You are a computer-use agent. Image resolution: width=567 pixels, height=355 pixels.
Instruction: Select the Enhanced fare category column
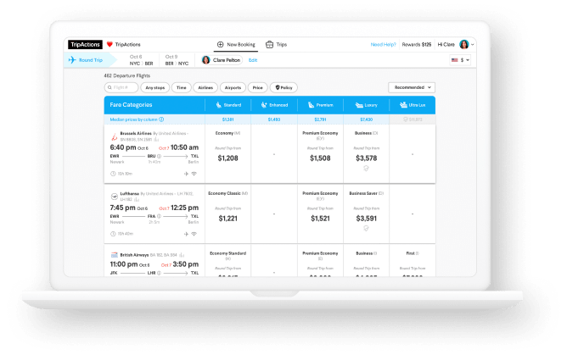(274, 105)
